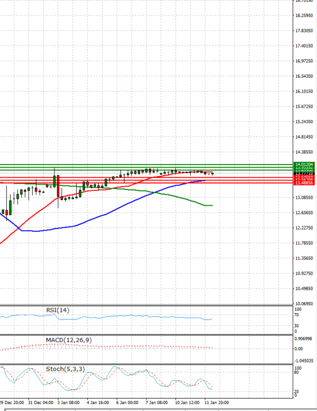317x411 pixels.
Task: Click the MACD scale value 0.00
Action: [x=299, y=349]
